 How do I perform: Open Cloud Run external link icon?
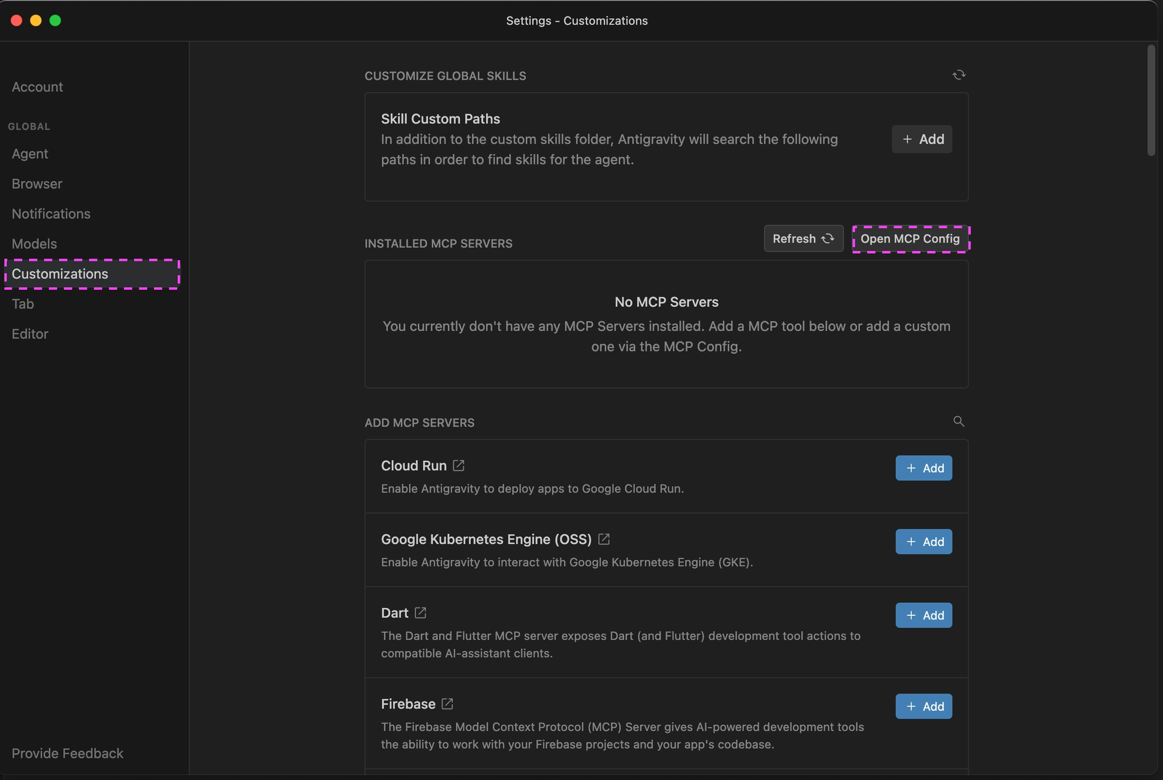pyautogui.click(x=458, y=466)
